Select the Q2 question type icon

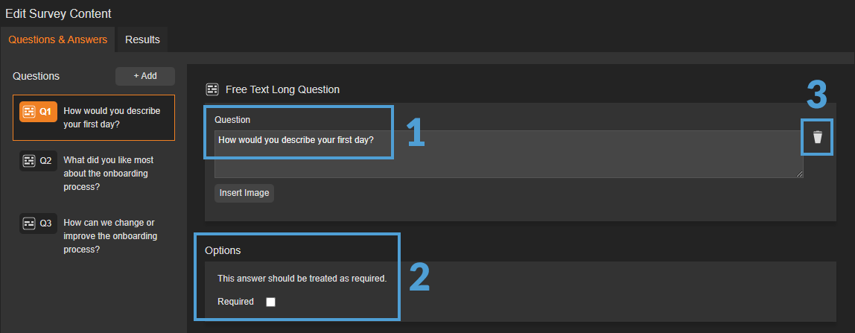coord(30,160)
